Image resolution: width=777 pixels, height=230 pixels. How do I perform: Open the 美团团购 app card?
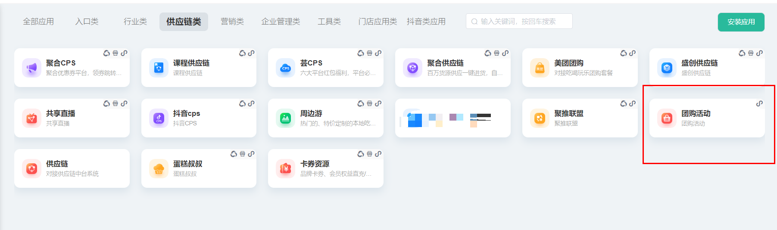pyautogui.click(x=580, y=68)
